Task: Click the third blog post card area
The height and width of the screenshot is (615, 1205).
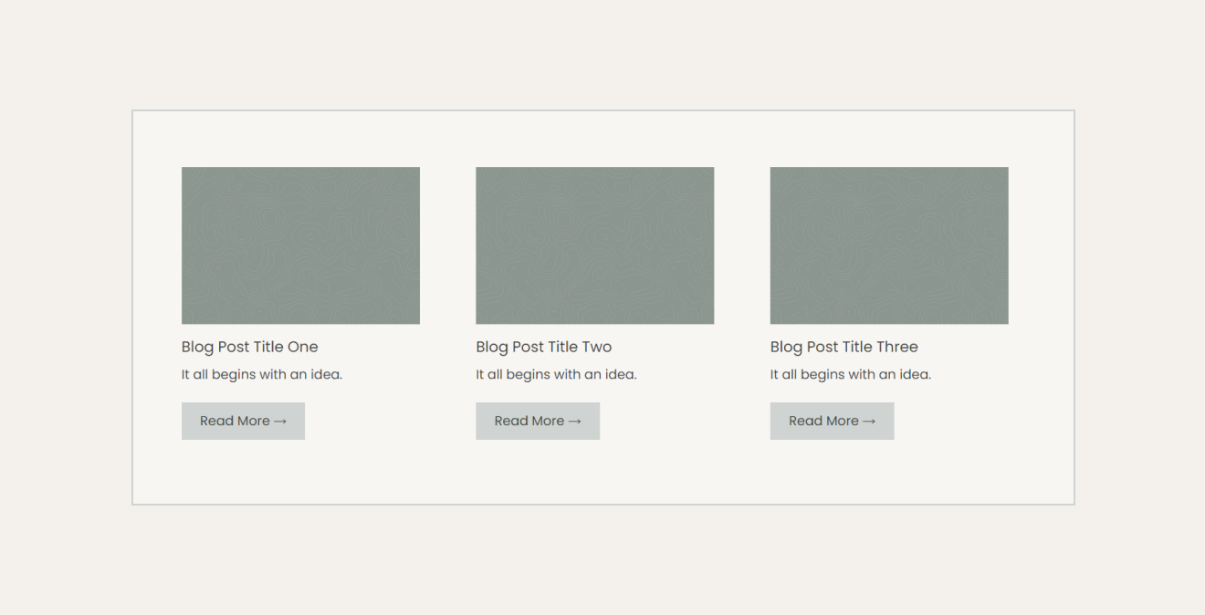Action: [888, 301]
